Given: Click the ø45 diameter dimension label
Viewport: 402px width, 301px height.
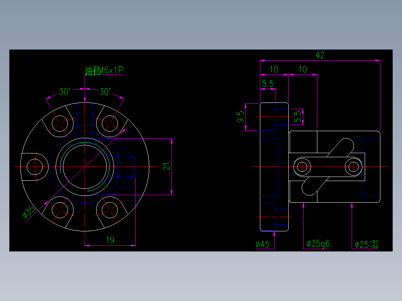Looking at the screenshot, I should pyautogui.click(x=263, y=244).
